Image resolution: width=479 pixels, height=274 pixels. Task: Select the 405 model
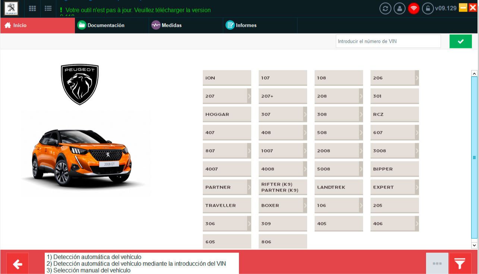click(339, 223)
